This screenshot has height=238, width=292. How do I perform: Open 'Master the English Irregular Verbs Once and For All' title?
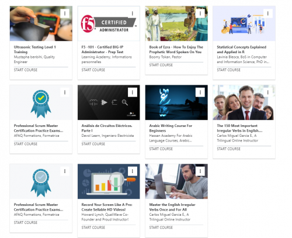point(172,207)
